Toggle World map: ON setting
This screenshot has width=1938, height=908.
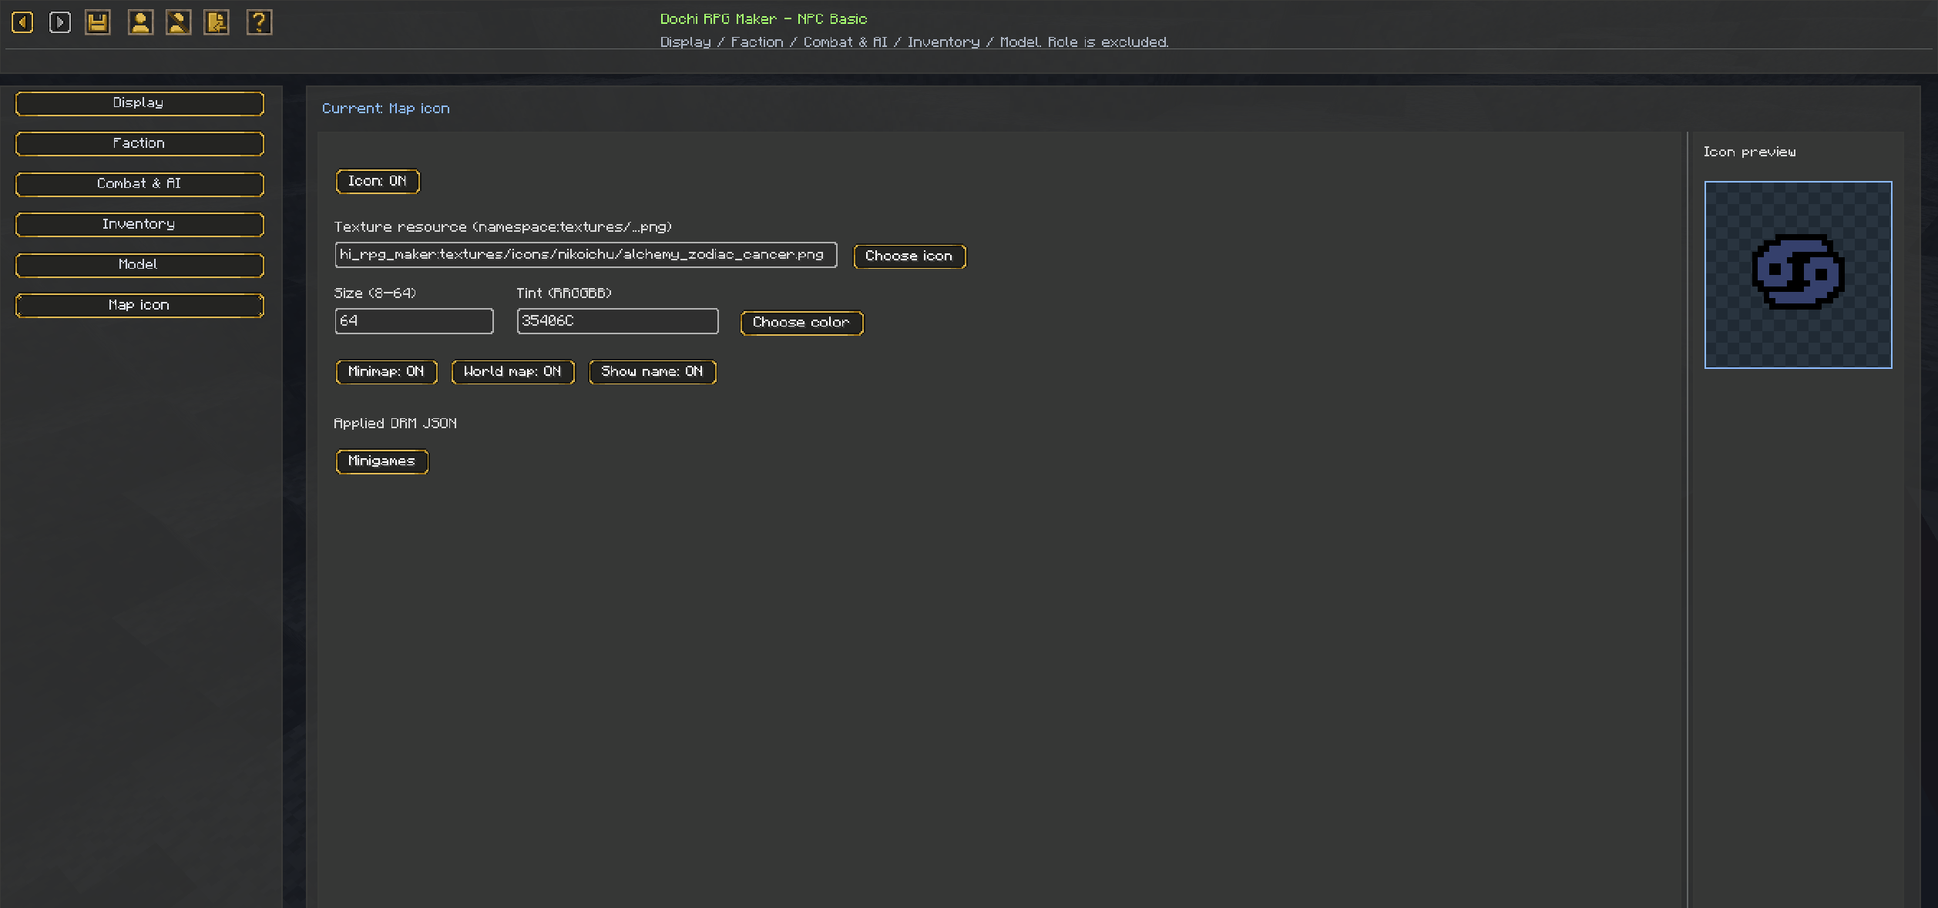pyautogui.click(x=512, y=372)
